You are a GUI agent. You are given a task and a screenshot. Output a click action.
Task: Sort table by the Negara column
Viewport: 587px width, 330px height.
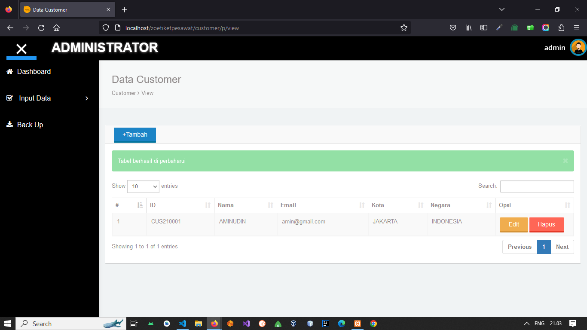(x=461, y=205)
